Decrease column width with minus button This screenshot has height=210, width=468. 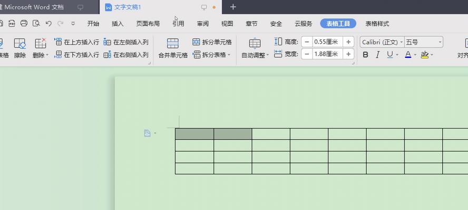point(307,54)
